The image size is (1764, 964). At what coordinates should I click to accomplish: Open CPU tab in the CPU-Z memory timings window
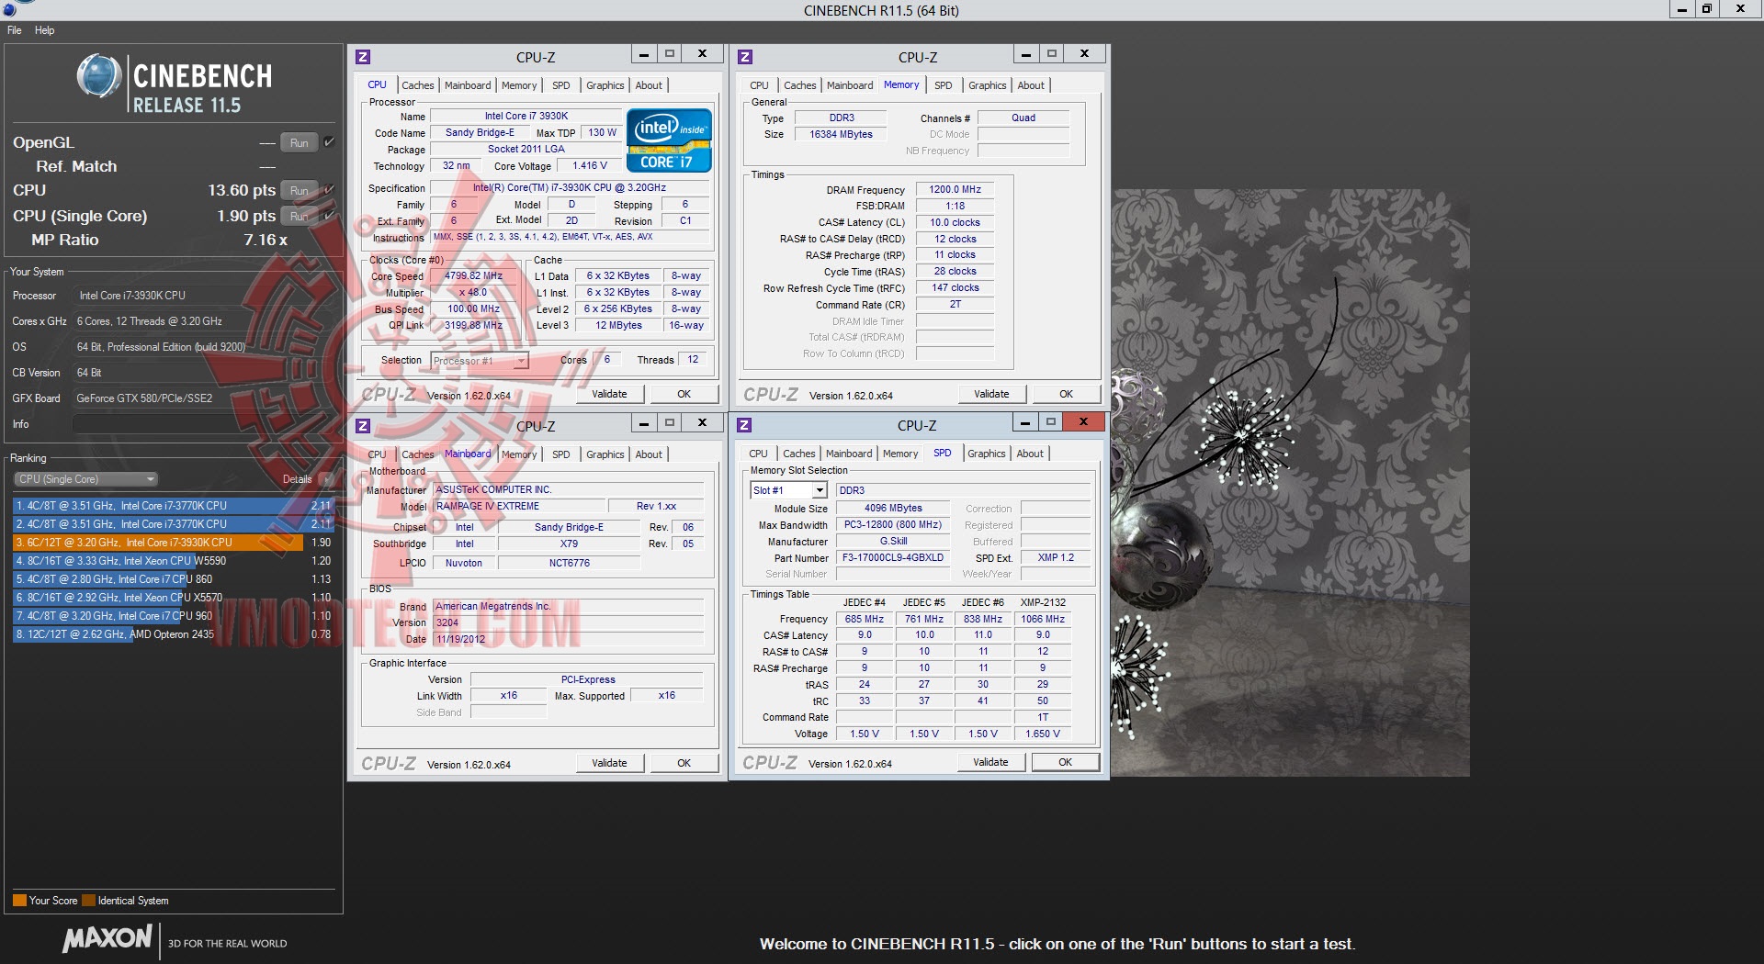759,85
